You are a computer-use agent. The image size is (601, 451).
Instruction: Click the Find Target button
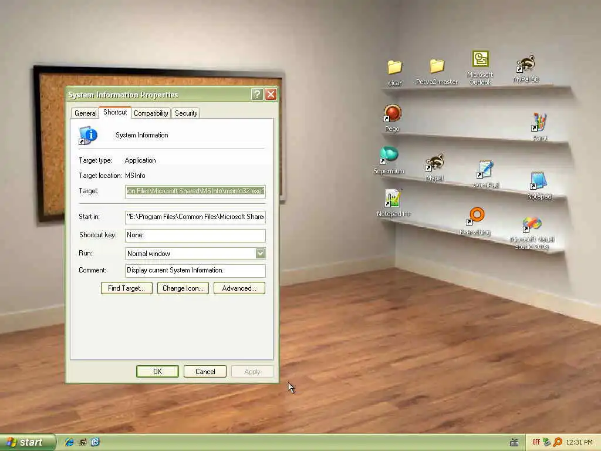127,288
